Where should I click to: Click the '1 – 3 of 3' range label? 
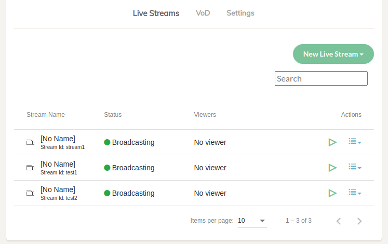pos(299,221)
